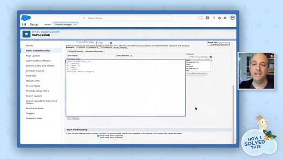This screenshot has width=283, height=159.
Task: Click the VarSession page title
Action: (41, 35)
